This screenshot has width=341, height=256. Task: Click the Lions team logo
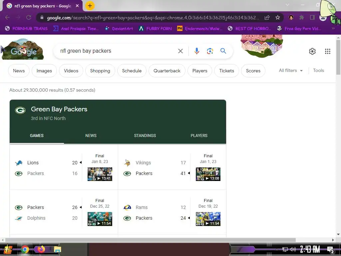19,163
